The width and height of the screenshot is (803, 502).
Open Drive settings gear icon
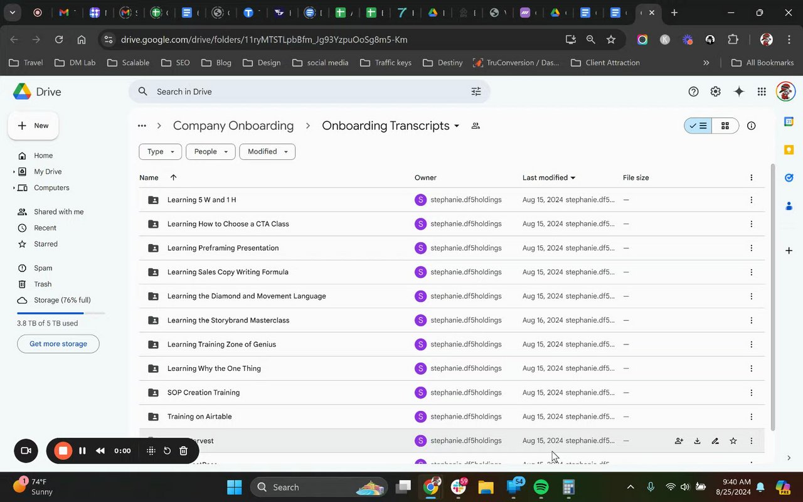(715, 92)
